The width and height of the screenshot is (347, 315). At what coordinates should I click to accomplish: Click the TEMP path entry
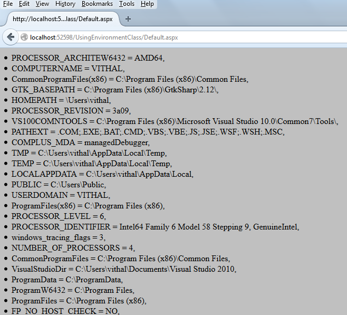click(92, 164)
